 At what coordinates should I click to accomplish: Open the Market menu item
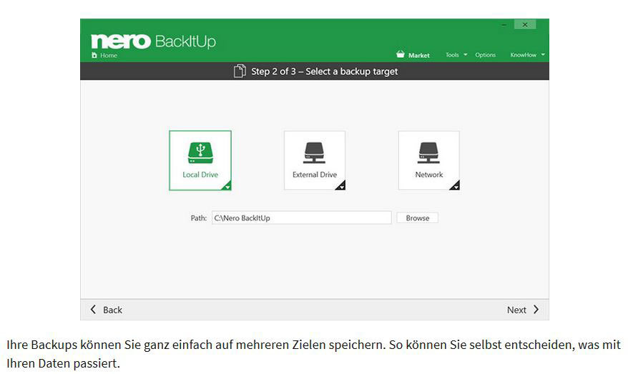pyautogui.click(x=419, y=55)
